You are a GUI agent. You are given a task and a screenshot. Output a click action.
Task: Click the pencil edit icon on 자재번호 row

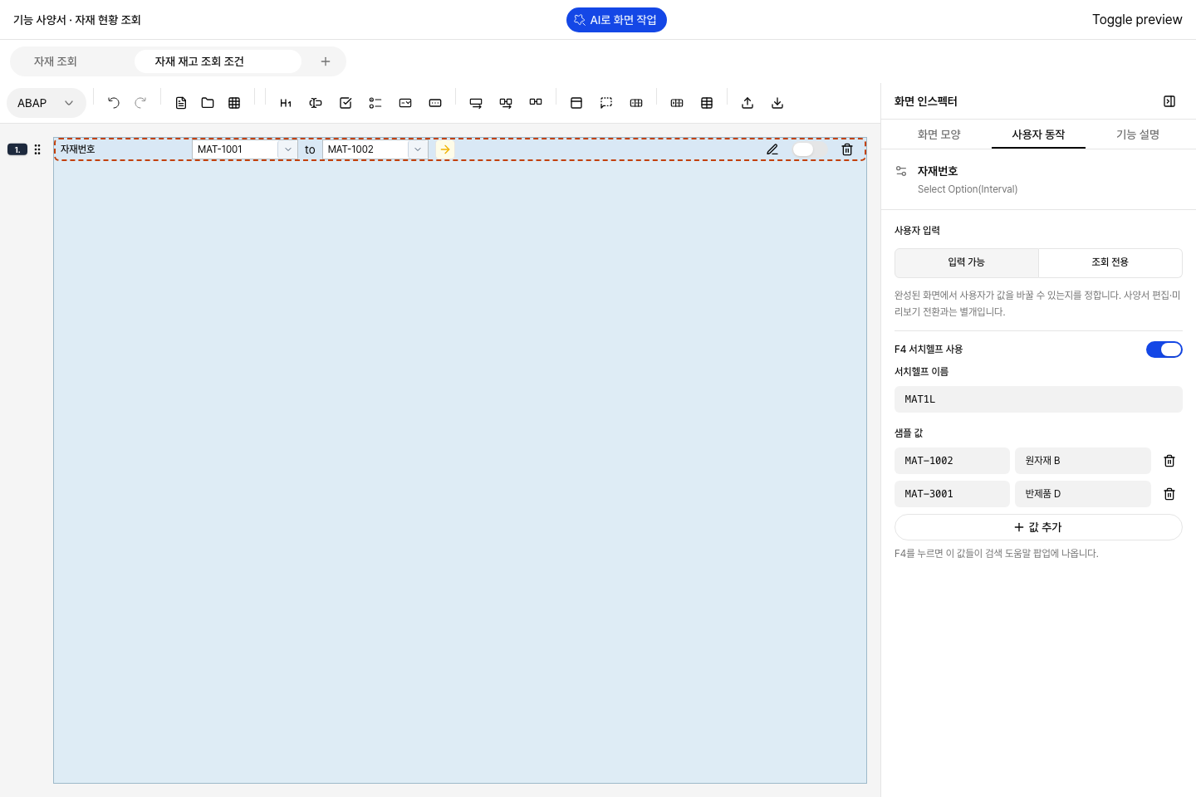point(772,149)
